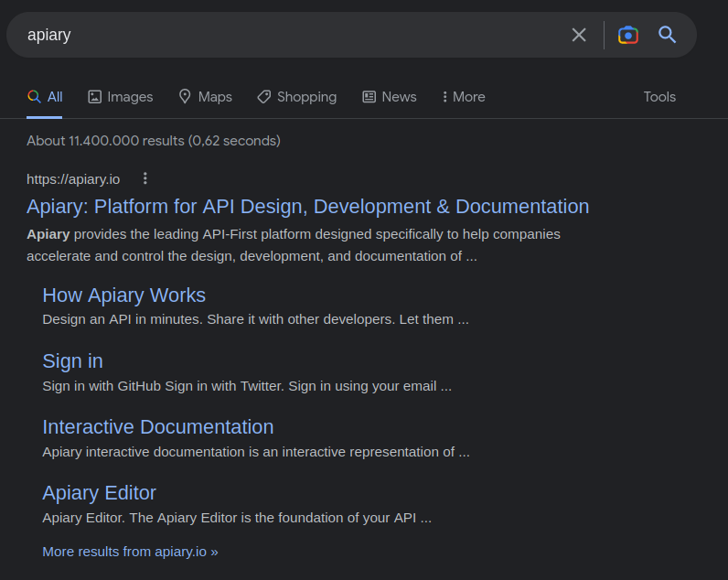This screenshot has width=728, height=580.
Task: Click the Shopping tab tag icon
Action: point(264,97)
